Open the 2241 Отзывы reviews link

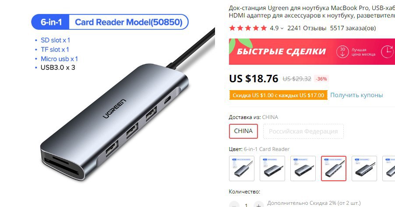(x=307, y=28)
